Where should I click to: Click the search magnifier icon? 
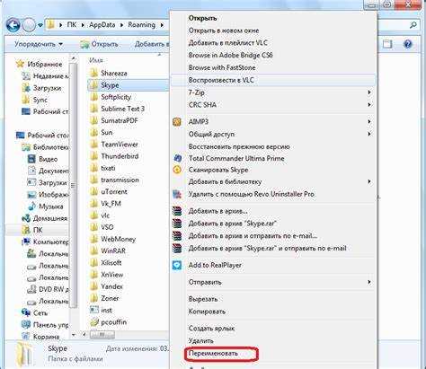tap(413, 25)
